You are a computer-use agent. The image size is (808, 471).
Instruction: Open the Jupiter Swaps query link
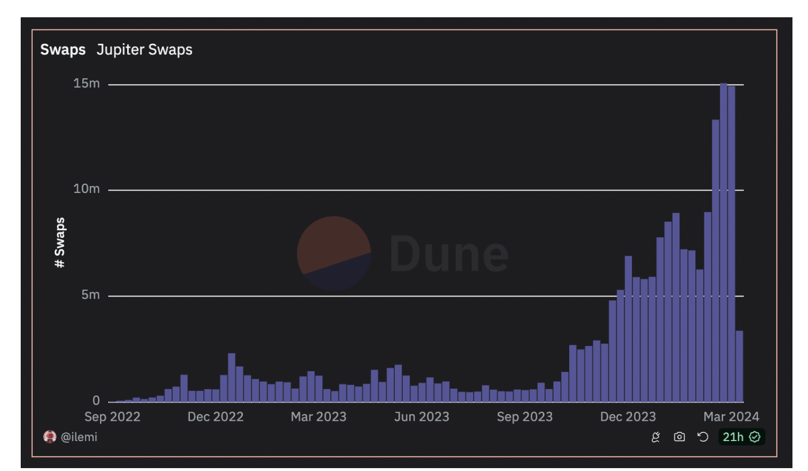[x=144, y=50]
